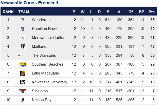Click the BP column header

pos(142,12)
